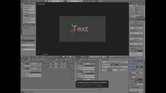Click Добавить игровое свойство button
The width and height of the screenshot is (166, 93).
115,67
